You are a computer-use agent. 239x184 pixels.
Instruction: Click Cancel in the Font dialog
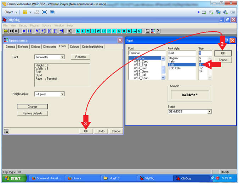pyautogui.click(x=223, y=60)
